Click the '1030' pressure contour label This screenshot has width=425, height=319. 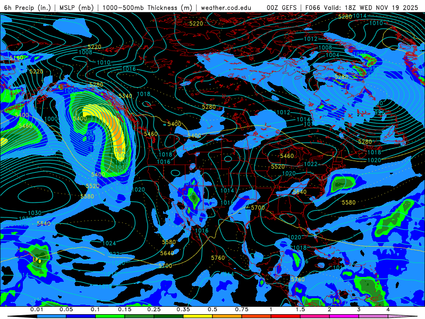35,213
